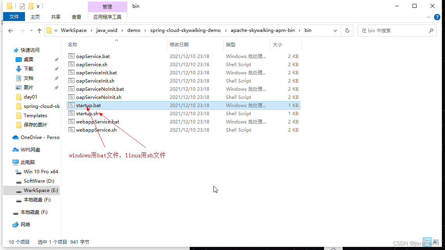Refresh the current folder view

coord(347,30)
